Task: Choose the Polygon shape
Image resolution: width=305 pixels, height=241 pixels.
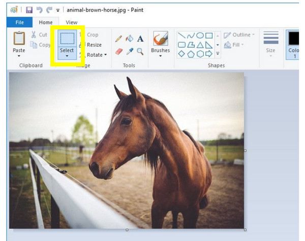Action: (x=191, y=45)
